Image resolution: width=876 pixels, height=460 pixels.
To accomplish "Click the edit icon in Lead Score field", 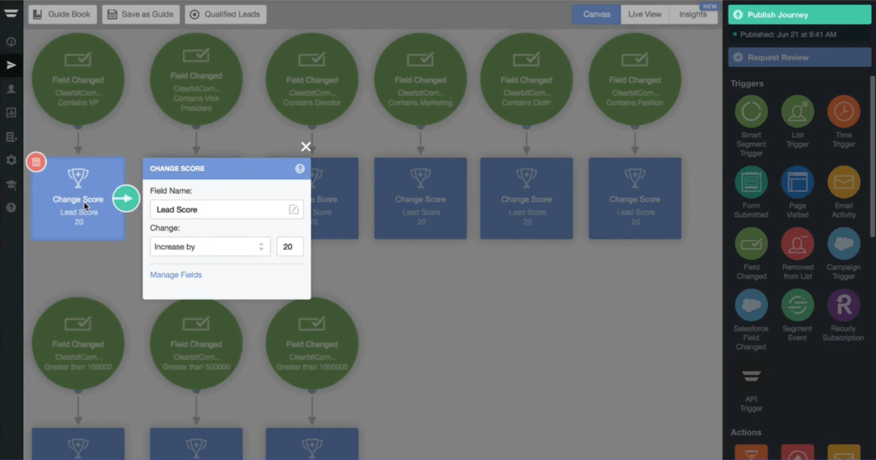I will pos(293,209).
